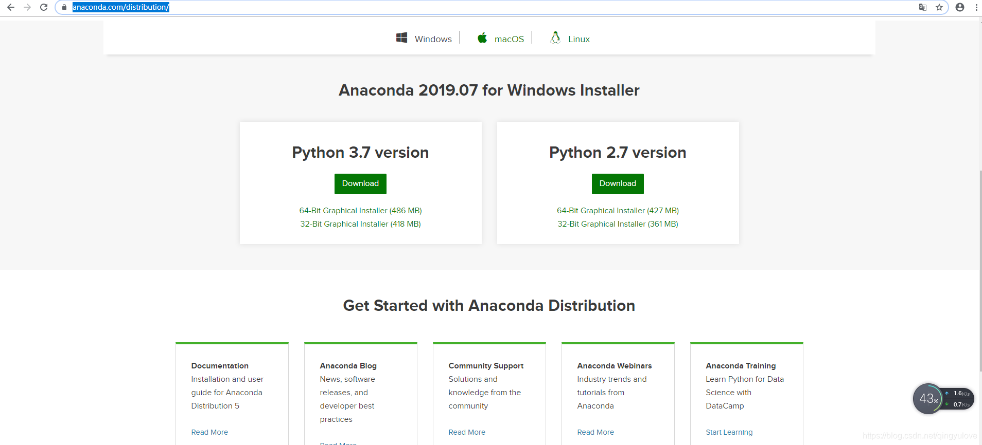This screenshot has width=982, height=445.
Task: Click 64-Bit Graphical Installer (486 MB) link
Action: [x=360, y=211]
